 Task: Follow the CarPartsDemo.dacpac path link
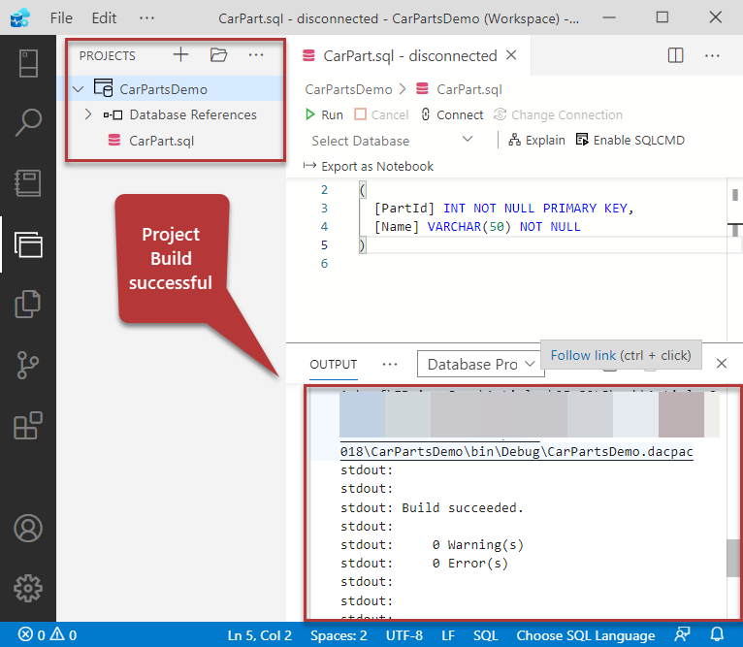click(x=516, y=451)
